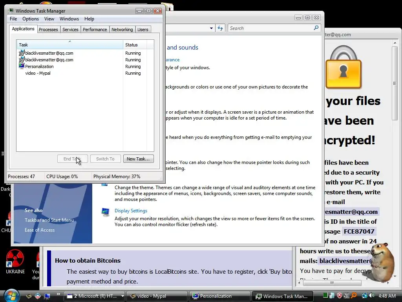The height and width of the screenshot is (302, 402).
Task: Switch to the Services tab
Action: [x=70, y=29]
